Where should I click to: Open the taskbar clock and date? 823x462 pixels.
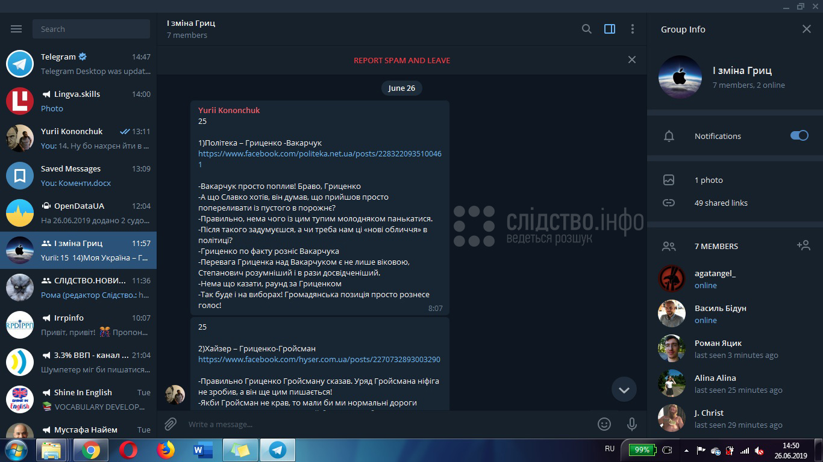pos(790,450)
